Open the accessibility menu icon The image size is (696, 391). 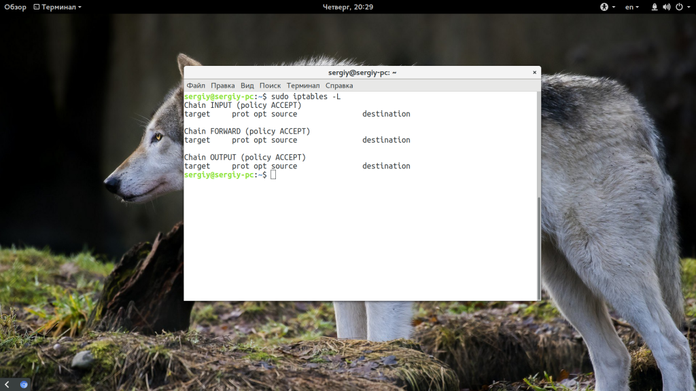[604, 7]
